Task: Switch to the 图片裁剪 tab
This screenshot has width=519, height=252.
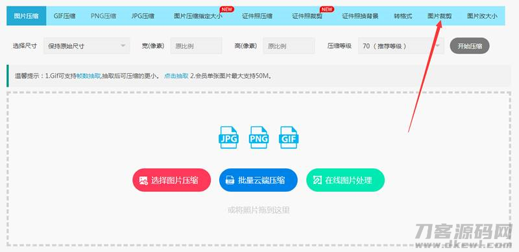Action: (439, 16)
